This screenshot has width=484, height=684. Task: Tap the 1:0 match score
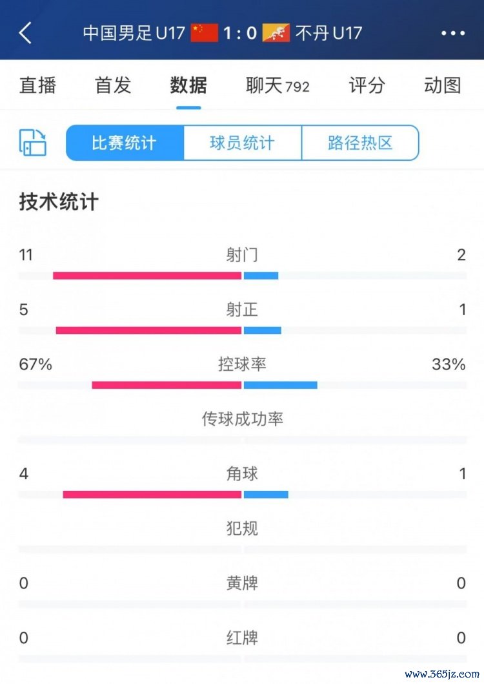[240, 33]
